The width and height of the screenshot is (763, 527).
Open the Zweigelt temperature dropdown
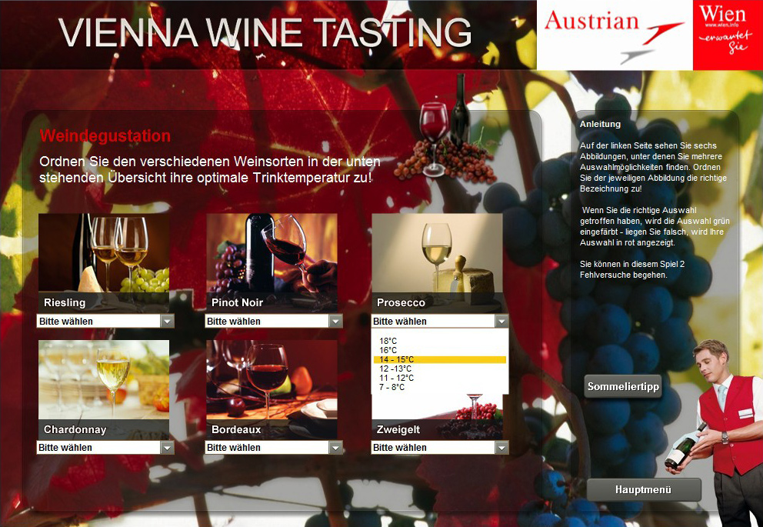pyautogui.click(x=440, y=447)
